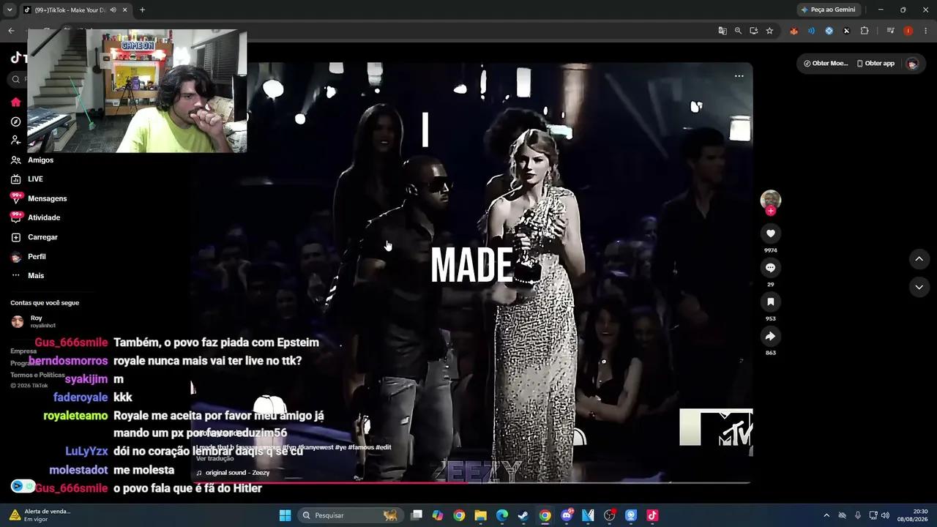This screenshot has width=937, height=527.
Task: Open Chrome extensions puzzle icon
Action: 865,31
